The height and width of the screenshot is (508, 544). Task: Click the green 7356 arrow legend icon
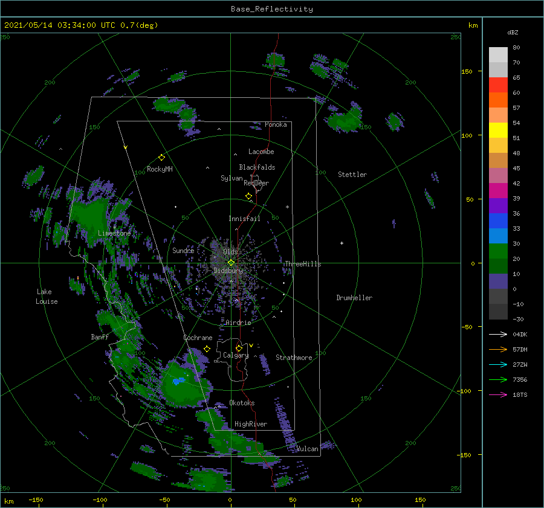click(498, 380)
